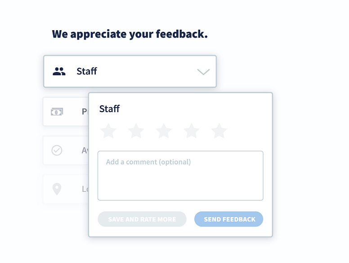Focus the "Add a comment" text box
349x263 pixels.
tap(180, 176)
